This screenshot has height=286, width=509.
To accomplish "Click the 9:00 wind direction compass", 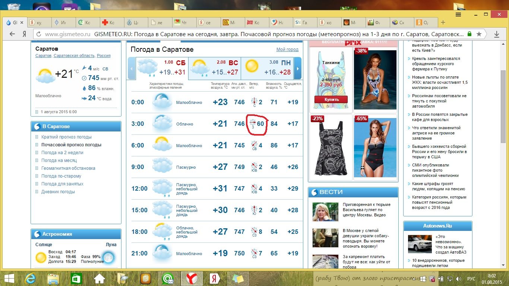I will pyautogui.click(x=255, y=166).
